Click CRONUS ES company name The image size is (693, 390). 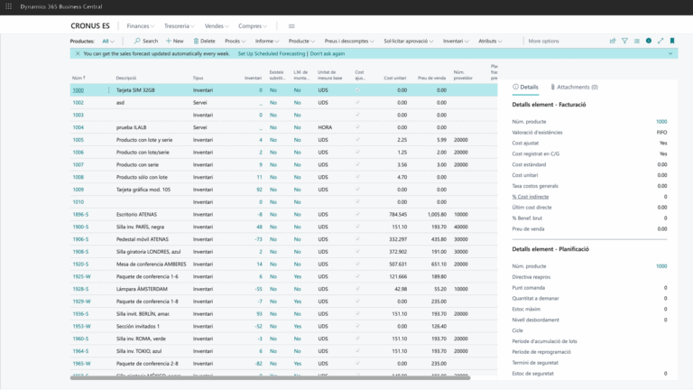[90, 26]
